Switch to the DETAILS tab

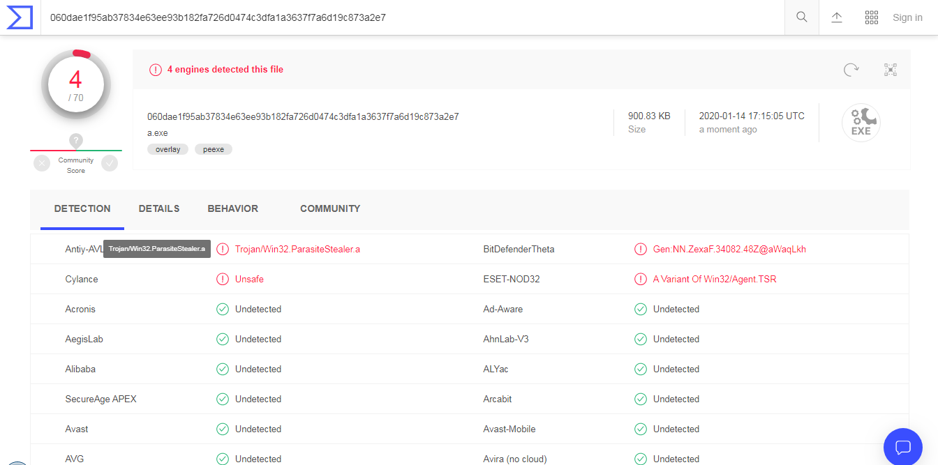pyautogui.click(x=159, y=208)
